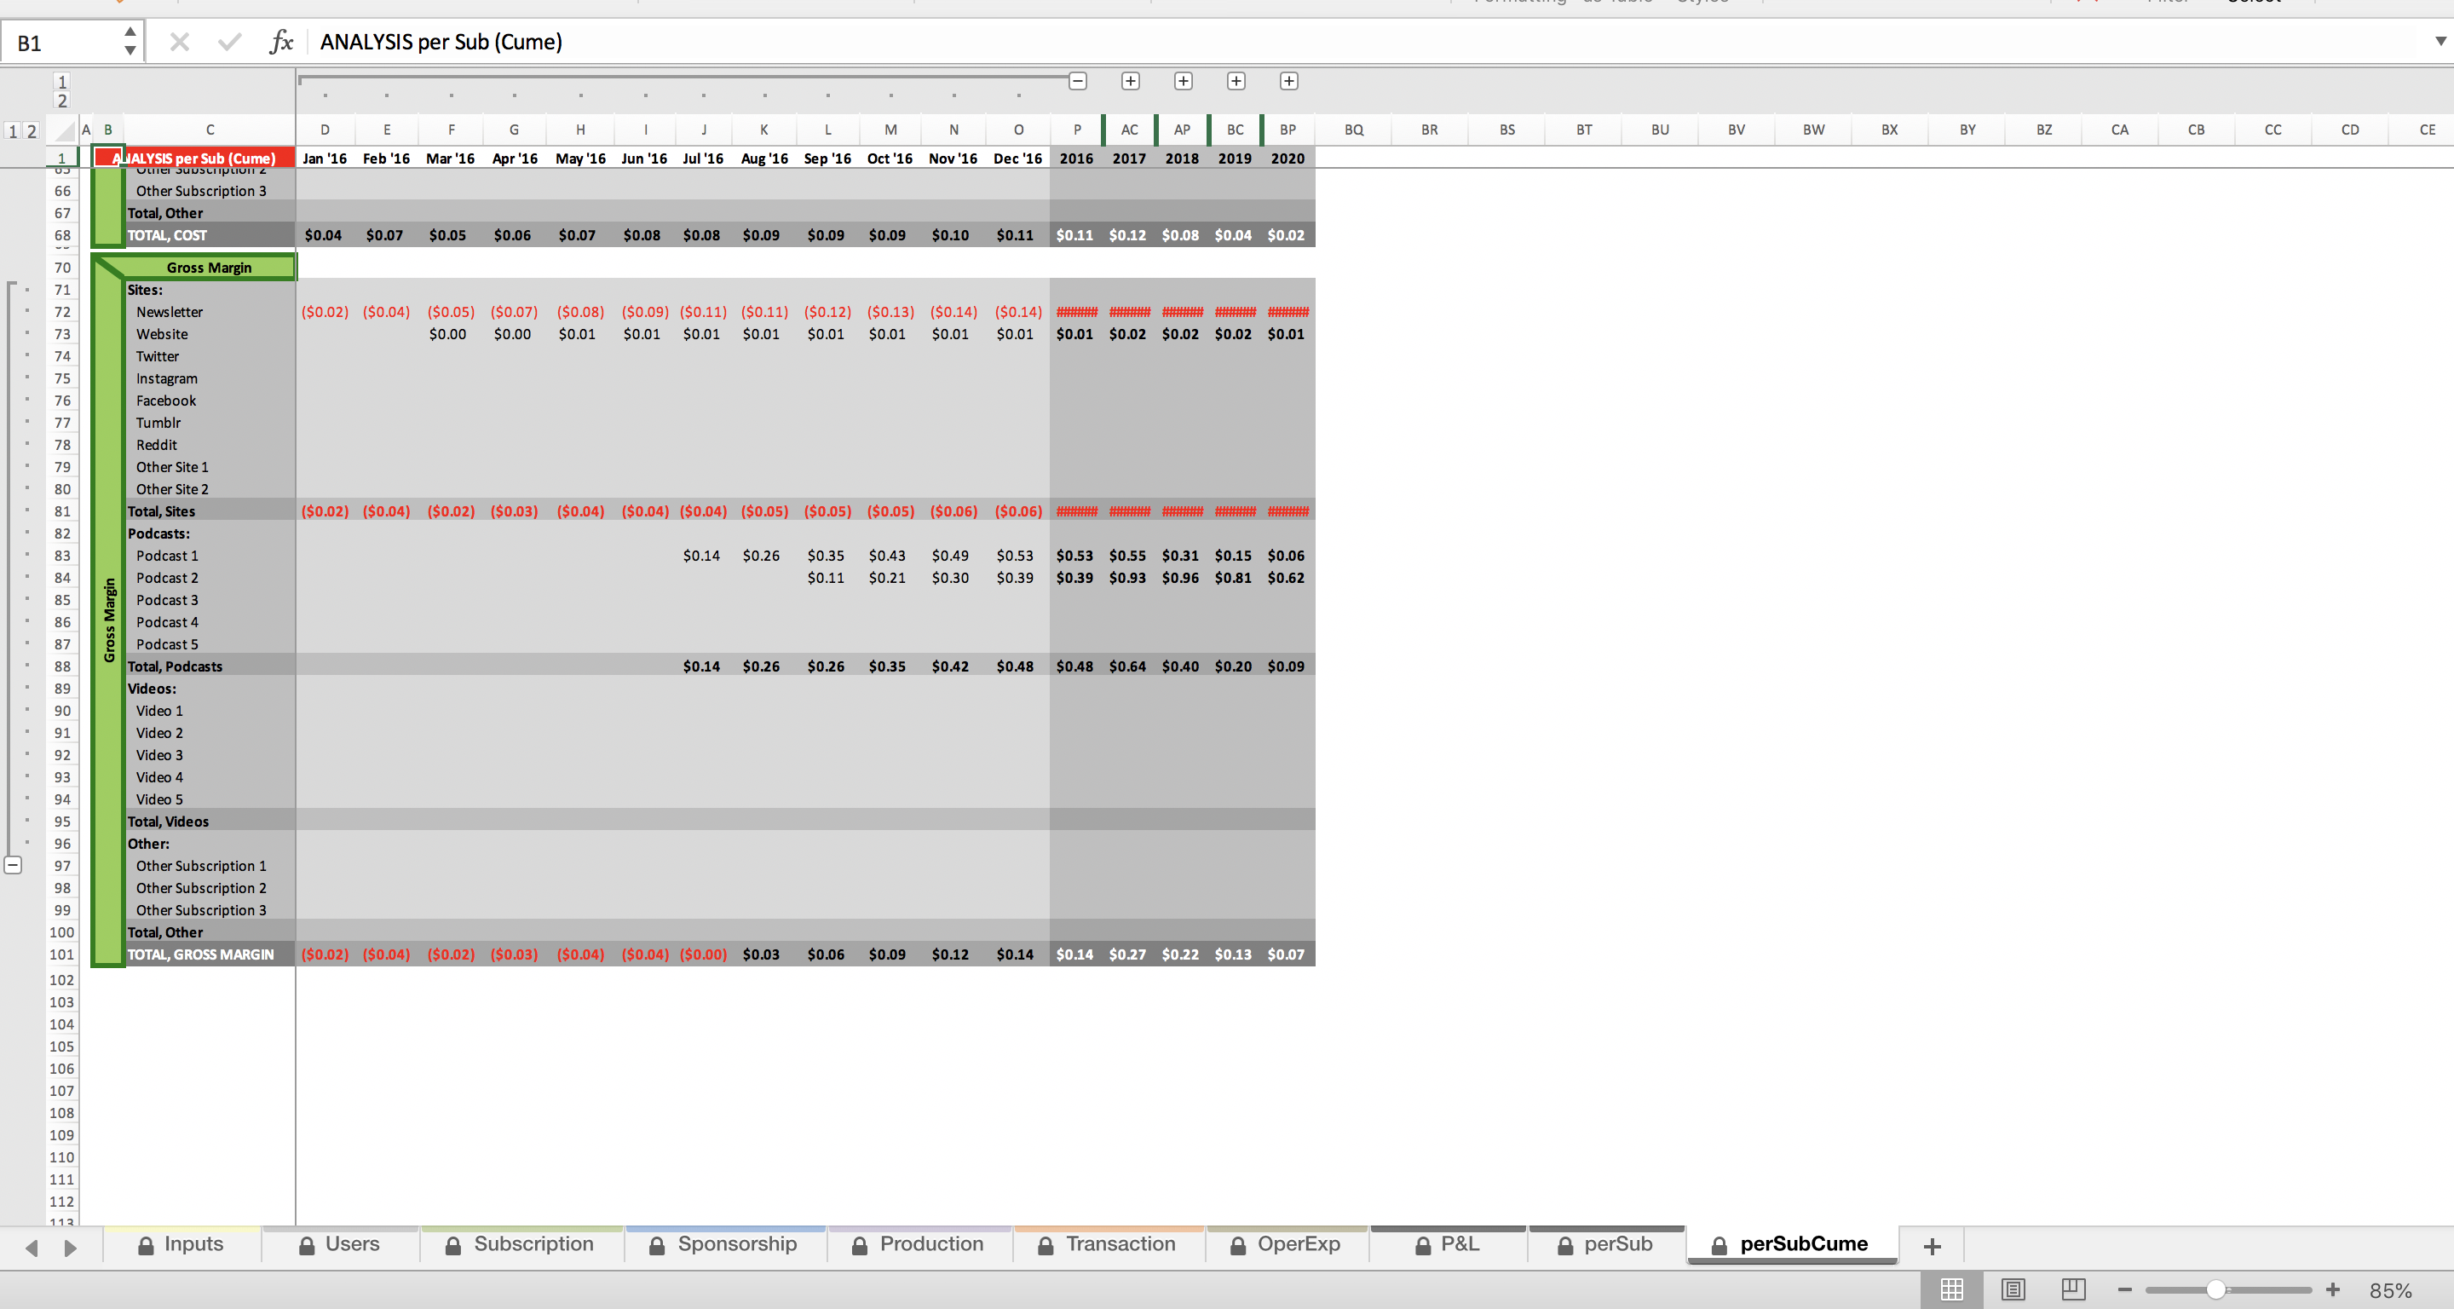Select column P header
The image size is (2454, 1309).
1076,130
